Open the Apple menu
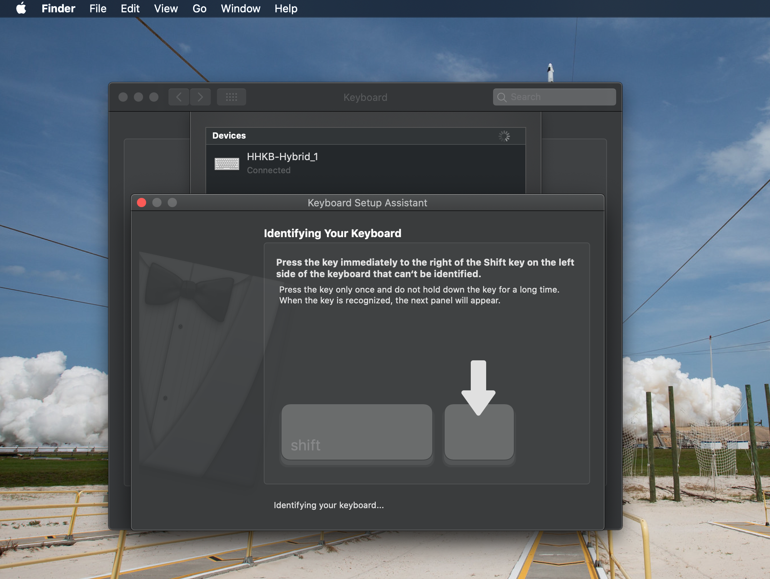The height and width of the screenshot is (579, 770). pos(21,8)
